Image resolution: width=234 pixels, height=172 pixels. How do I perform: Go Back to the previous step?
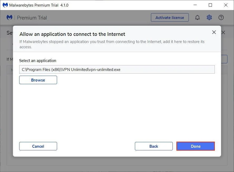(154, 146)
